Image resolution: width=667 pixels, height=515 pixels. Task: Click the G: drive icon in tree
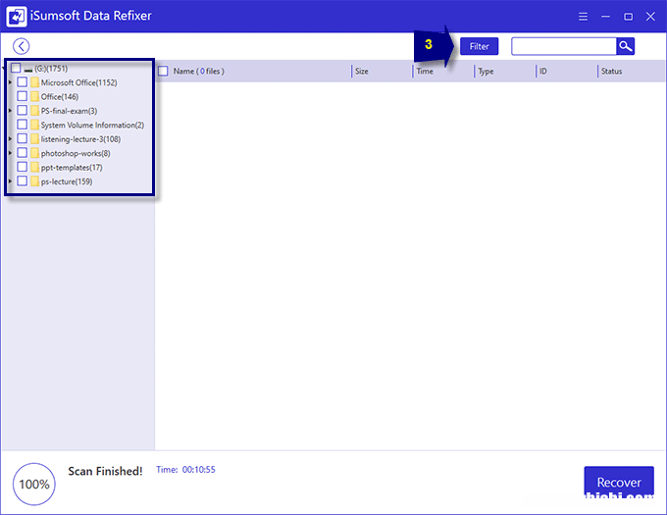click(28, 70)
